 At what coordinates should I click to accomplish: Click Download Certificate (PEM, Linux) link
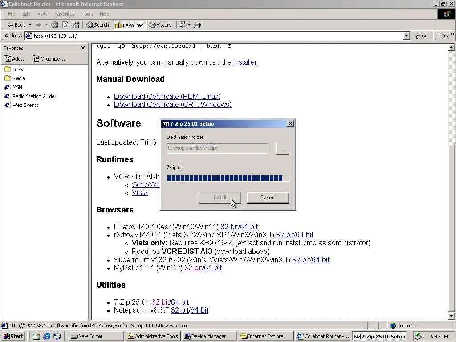click(167, 96)
